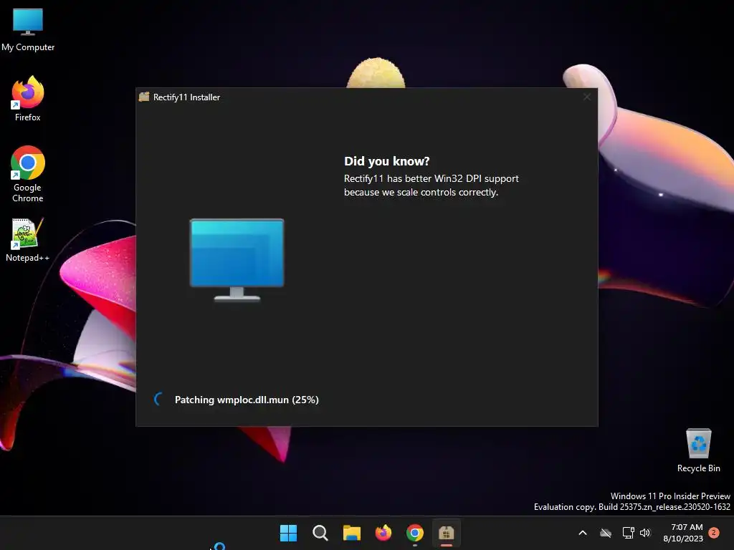Open taskbar Search
Image resolution: width=734 pixels, height=550 pixels.
(320, 533)
